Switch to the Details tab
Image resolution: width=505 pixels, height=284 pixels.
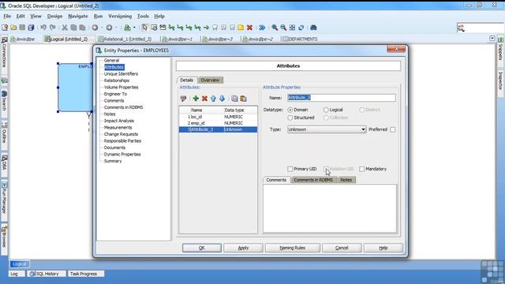pyautogui.click(x=186, y=80)
